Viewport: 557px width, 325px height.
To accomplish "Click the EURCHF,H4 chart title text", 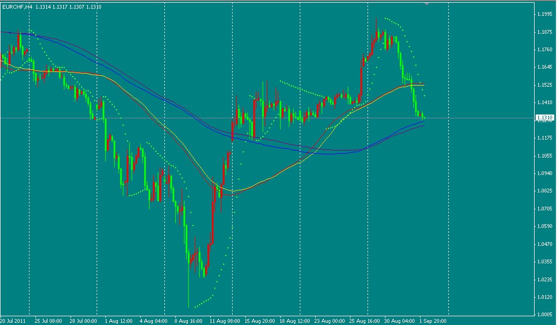I will click(x=17, y=7).
